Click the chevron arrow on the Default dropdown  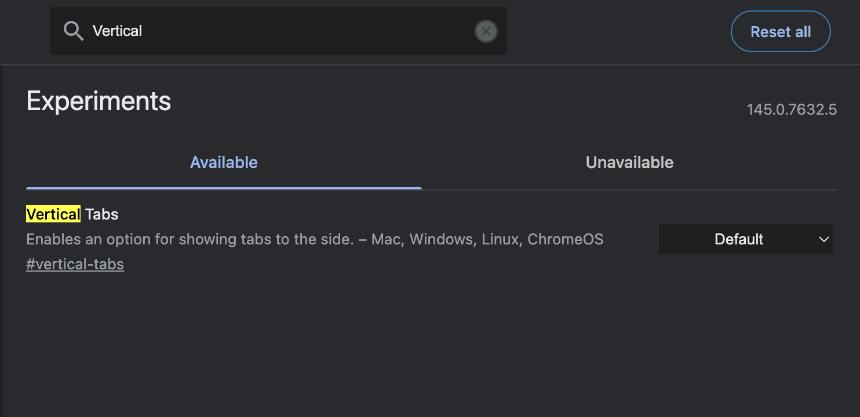[x=823, y=239]
